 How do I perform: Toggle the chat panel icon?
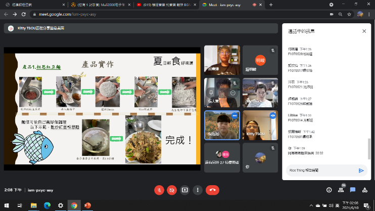[353, 190]
